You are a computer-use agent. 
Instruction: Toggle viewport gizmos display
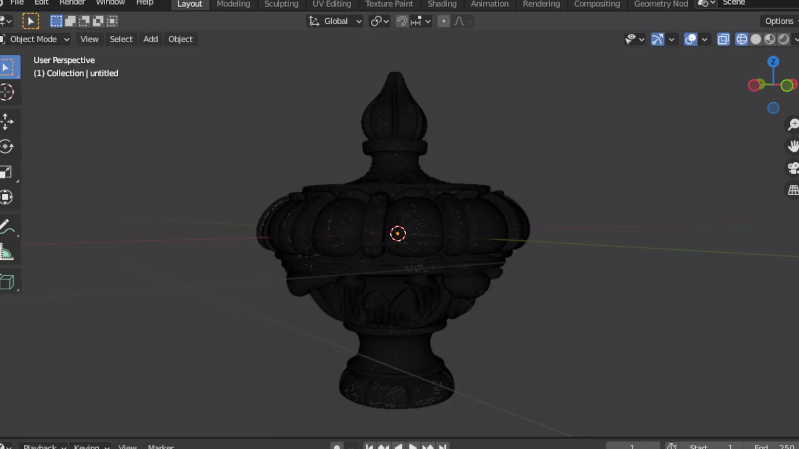(658, 39)
